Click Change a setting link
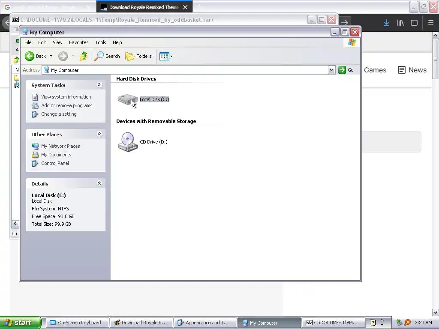Screen dimensions: 439x329 (x=59, y=114)
